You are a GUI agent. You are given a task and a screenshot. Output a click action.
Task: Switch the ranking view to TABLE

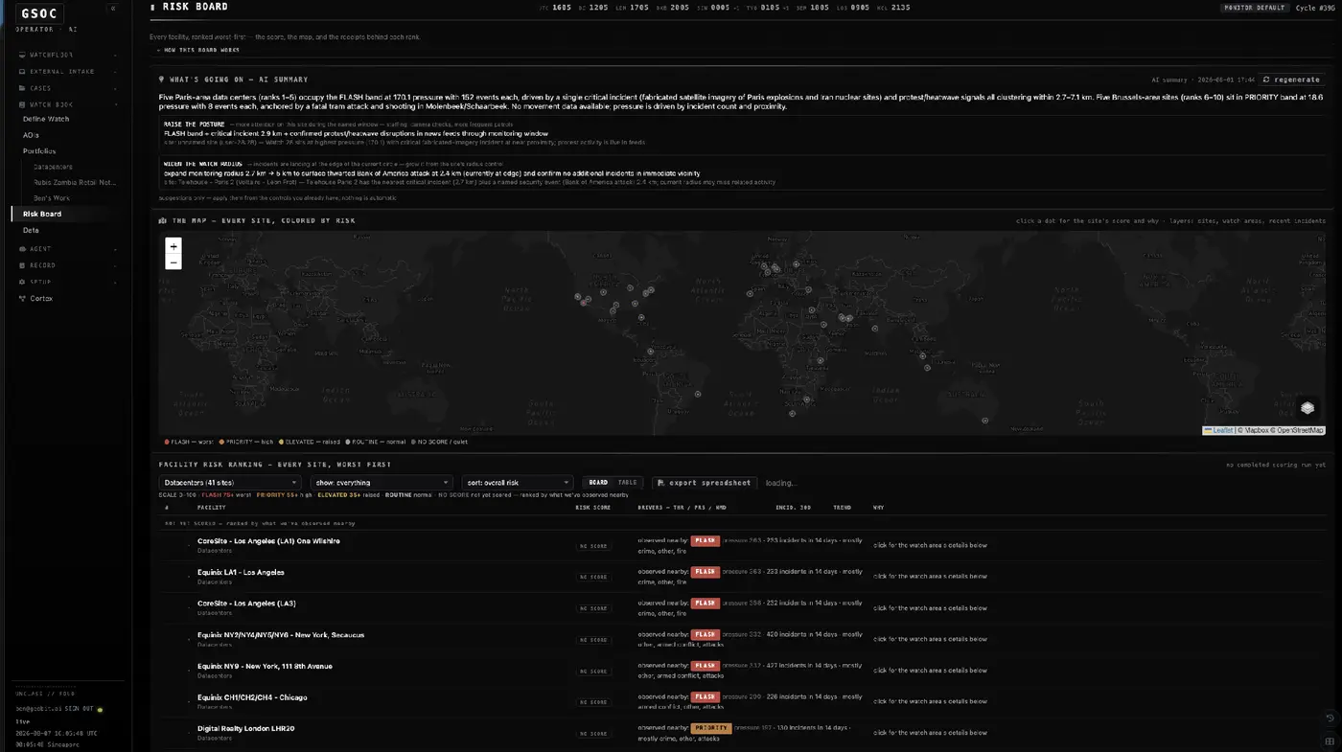coord(627,483)
